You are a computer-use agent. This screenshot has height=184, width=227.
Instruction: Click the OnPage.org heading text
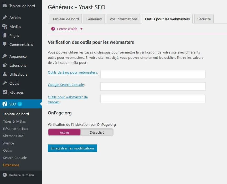[x=60, y=113]
